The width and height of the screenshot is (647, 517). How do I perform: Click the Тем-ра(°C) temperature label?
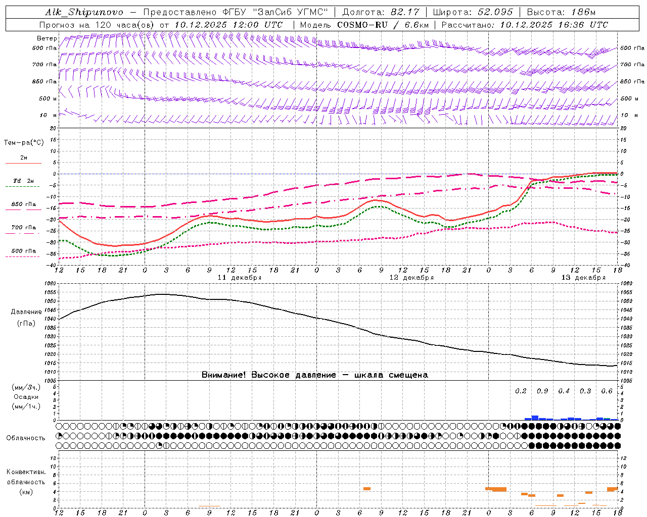tap(24, 143)
